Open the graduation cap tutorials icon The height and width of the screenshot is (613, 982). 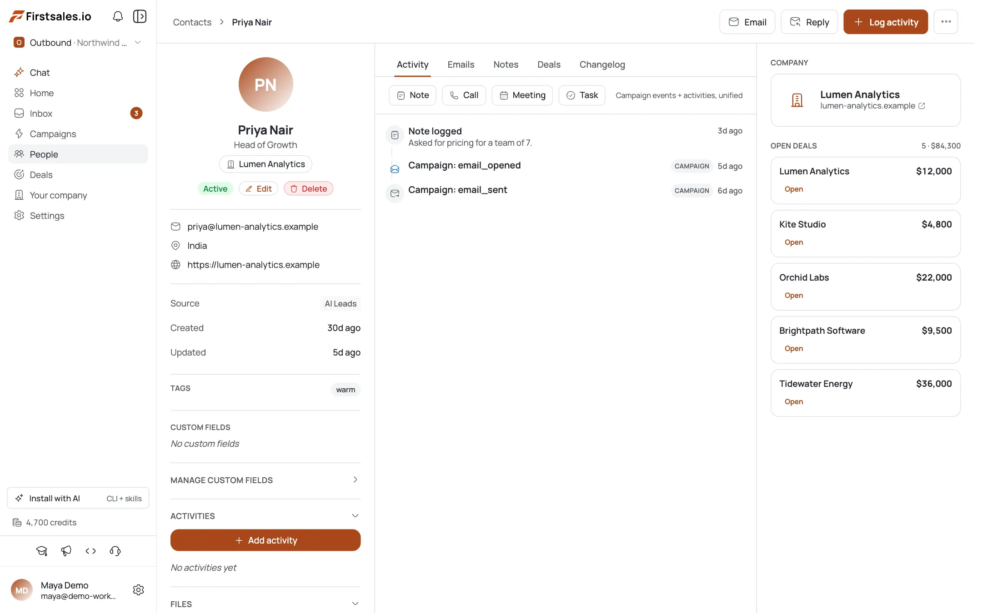tap(42, 551)
